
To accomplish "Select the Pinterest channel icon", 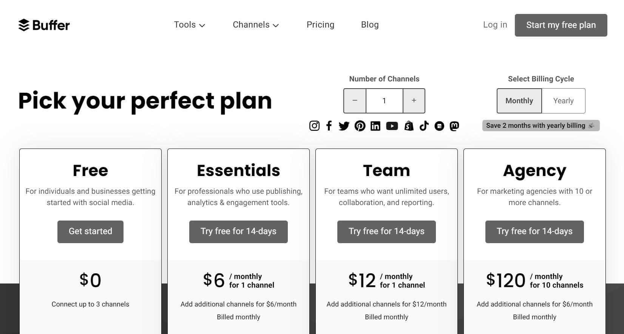I will [360, 126].
